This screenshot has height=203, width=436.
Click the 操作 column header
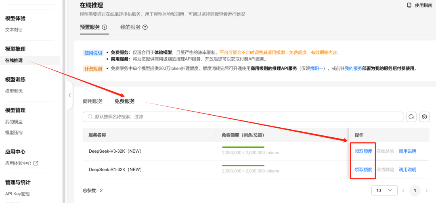(359, 135)
